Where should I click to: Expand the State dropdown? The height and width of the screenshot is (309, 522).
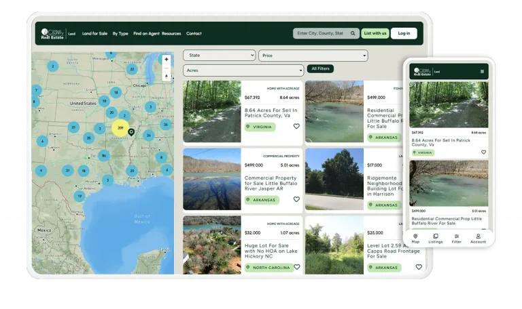[219, 56]
